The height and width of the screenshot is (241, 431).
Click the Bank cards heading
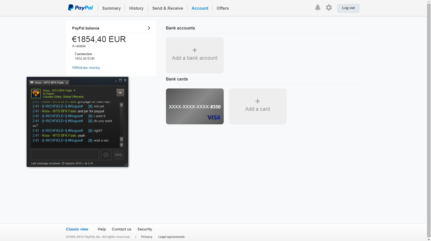coord(177,79)
